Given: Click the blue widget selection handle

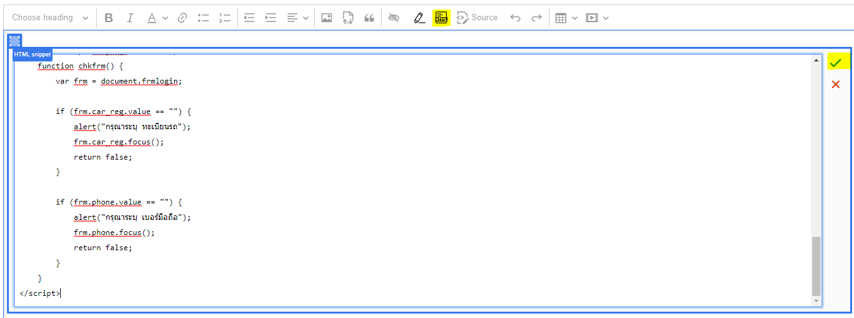Looking at the screenshot, I should (x=15, y=41).
